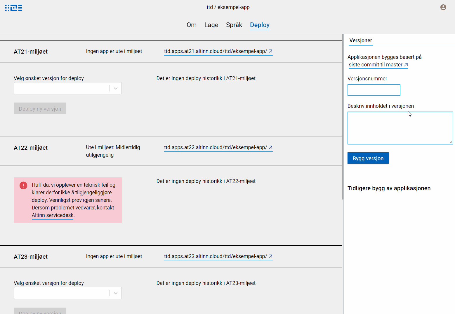Expand AT21 version dropdown for deploy
Screen dimensions: 455x314
[115, 89]
